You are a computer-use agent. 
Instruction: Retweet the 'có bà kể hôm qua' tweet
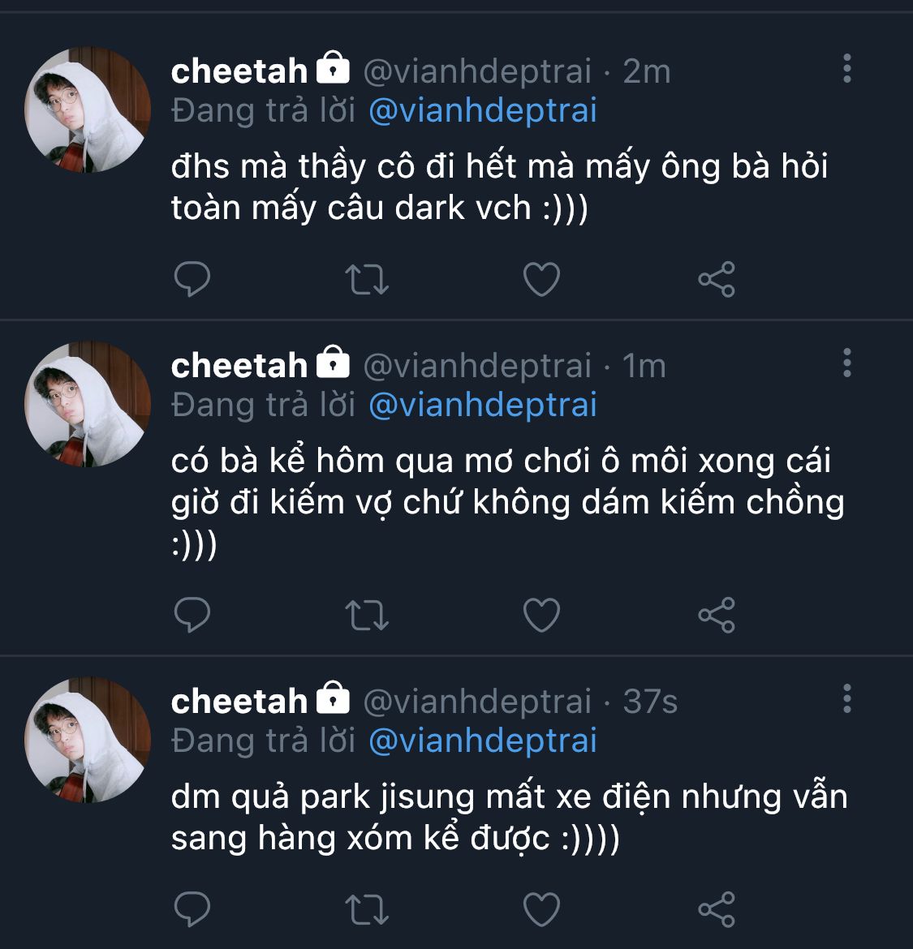point(367,616)
